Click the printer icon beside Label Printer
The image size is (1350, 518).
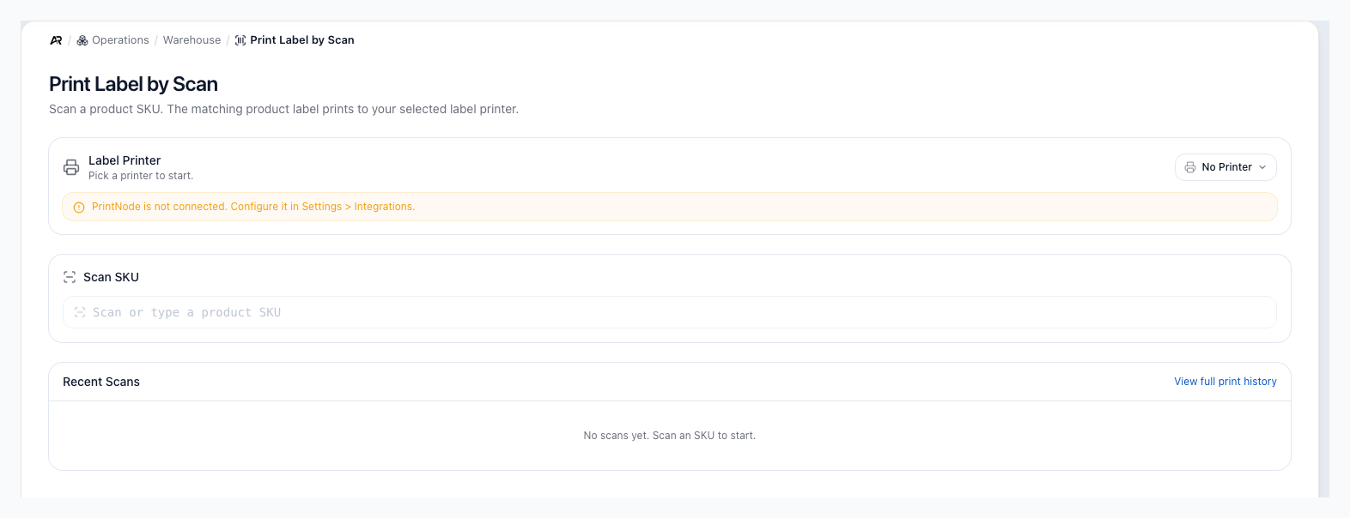click(x=71, y=167)
